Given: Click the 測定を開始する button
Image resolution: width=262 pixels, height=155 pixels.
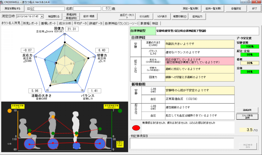Looking at the screenshot, I should coord(12,8).
